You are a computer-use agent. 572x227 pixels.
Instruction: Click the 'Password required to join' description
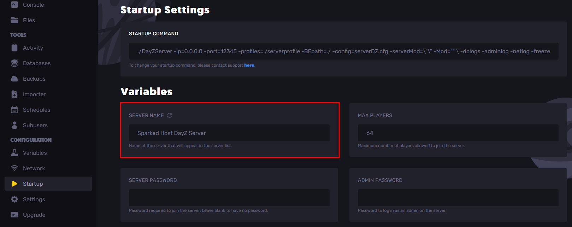click(x=198, y=210)
